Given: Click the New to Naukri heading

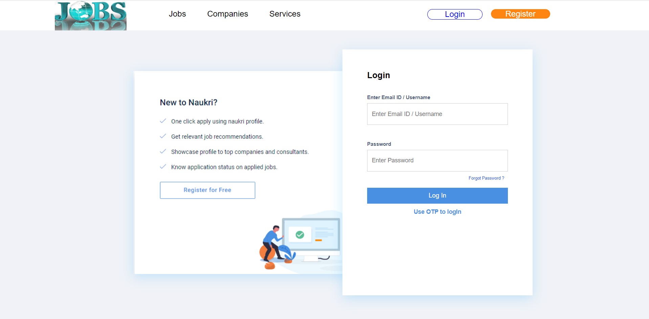Looking at the screenshot, I should tap(188, 102).
